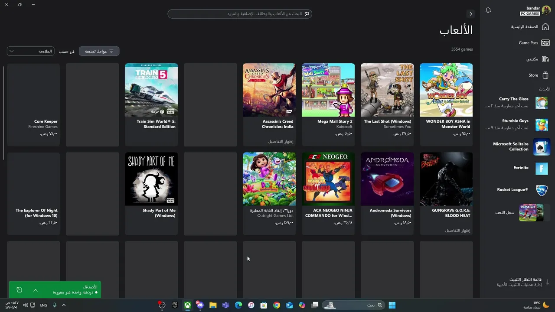Viewport: 555px width, 312px height.
Task: Open Game Pass section in sidebar
Action: pyautogui.click(x=534, y=43)
